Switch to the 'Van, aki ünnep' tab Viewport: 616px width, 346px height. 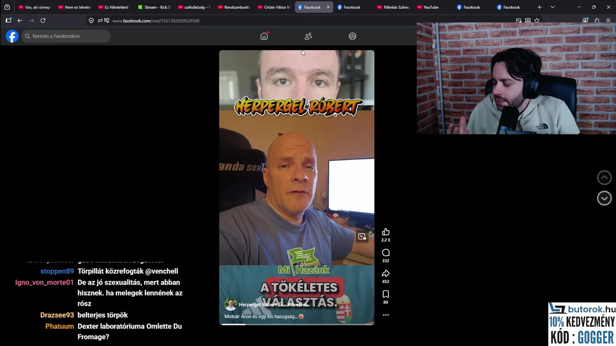click(x=34, y=7)
